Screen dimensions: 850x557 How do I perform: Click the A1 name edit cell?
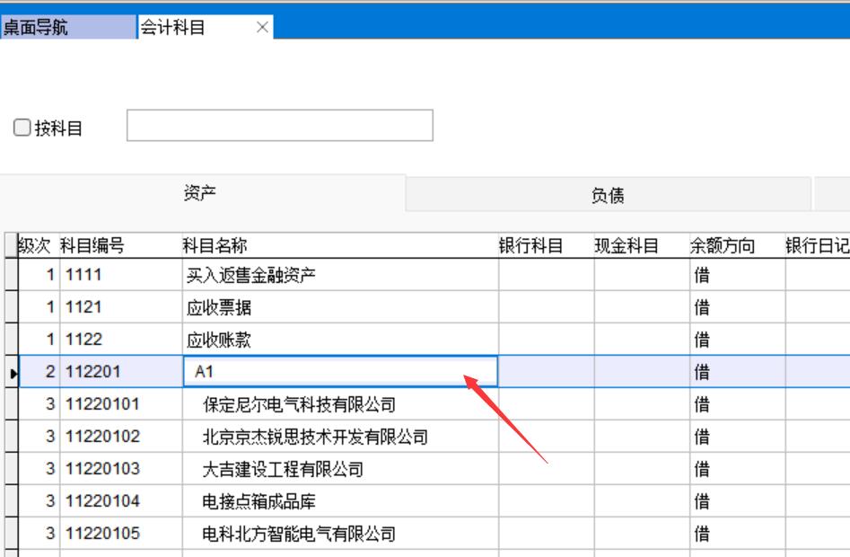click(339, 372)
